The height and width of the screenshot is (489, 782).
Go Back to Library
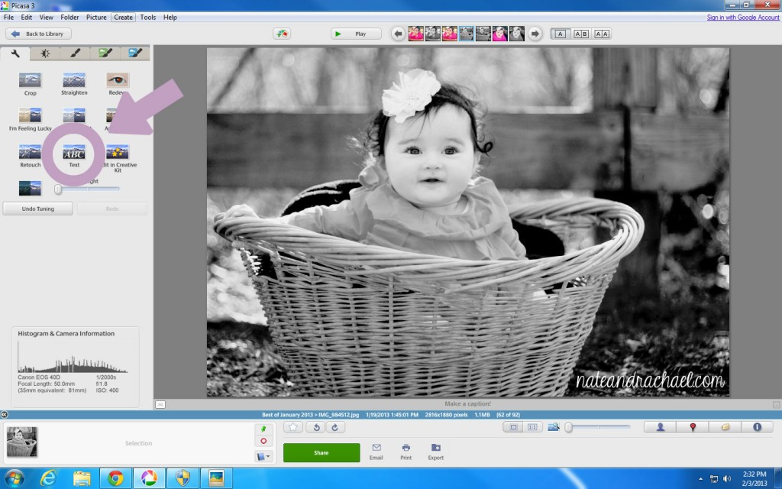click(x=39, y=34)
